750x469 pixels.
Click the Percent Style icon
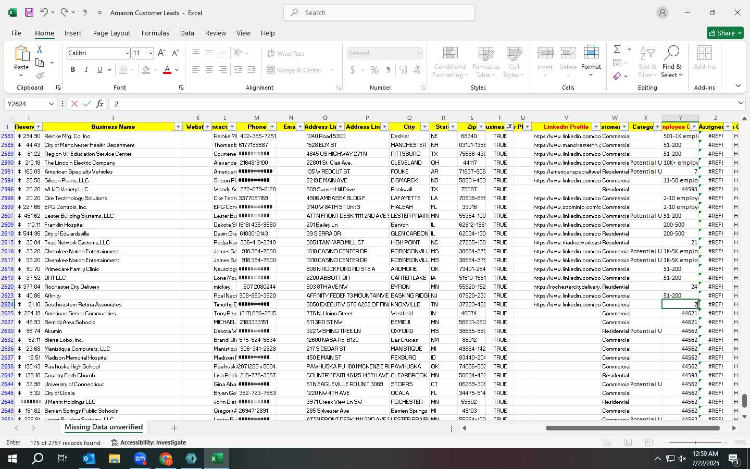[x=374, y=70]
